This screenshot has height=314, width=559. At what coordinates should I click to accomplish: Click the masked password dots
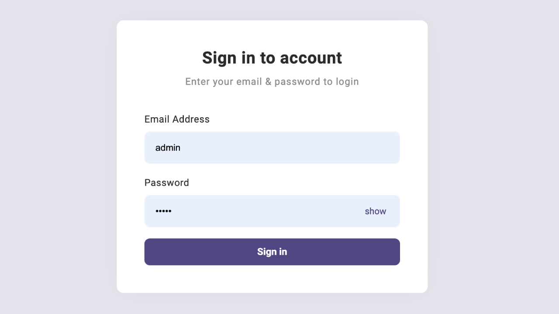[x=163, y=211]
